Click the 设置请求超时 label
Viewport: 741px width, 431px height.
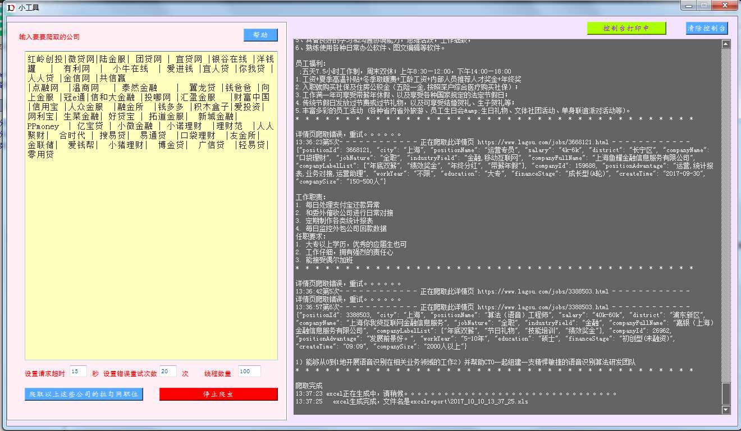coord(45,374)
